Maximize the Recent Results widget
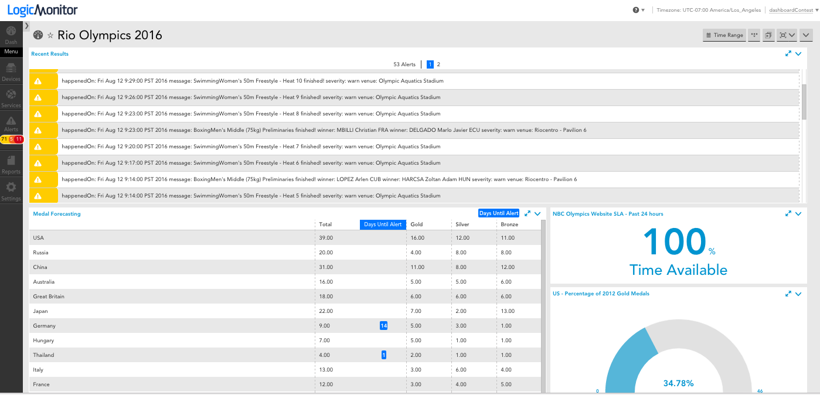The width and height of the screenshot is (820, 395). click(788, 54)
